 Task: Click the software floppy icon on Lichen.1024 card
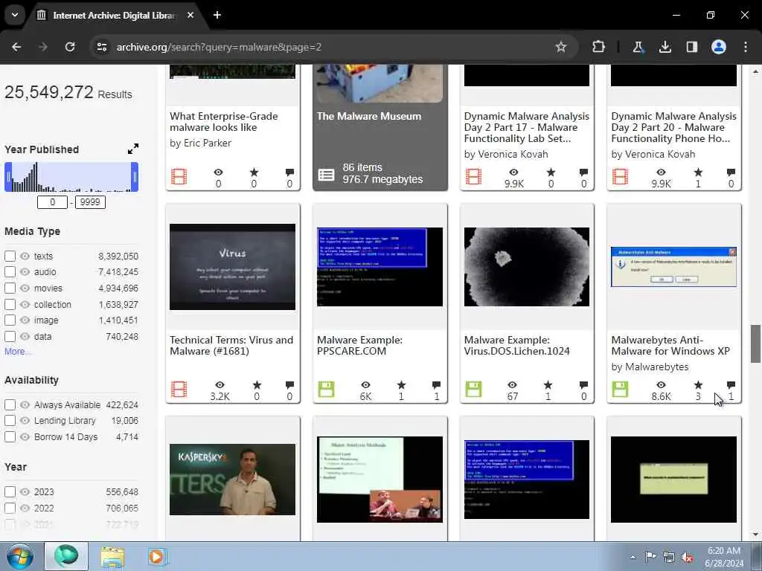click(473, 390)
